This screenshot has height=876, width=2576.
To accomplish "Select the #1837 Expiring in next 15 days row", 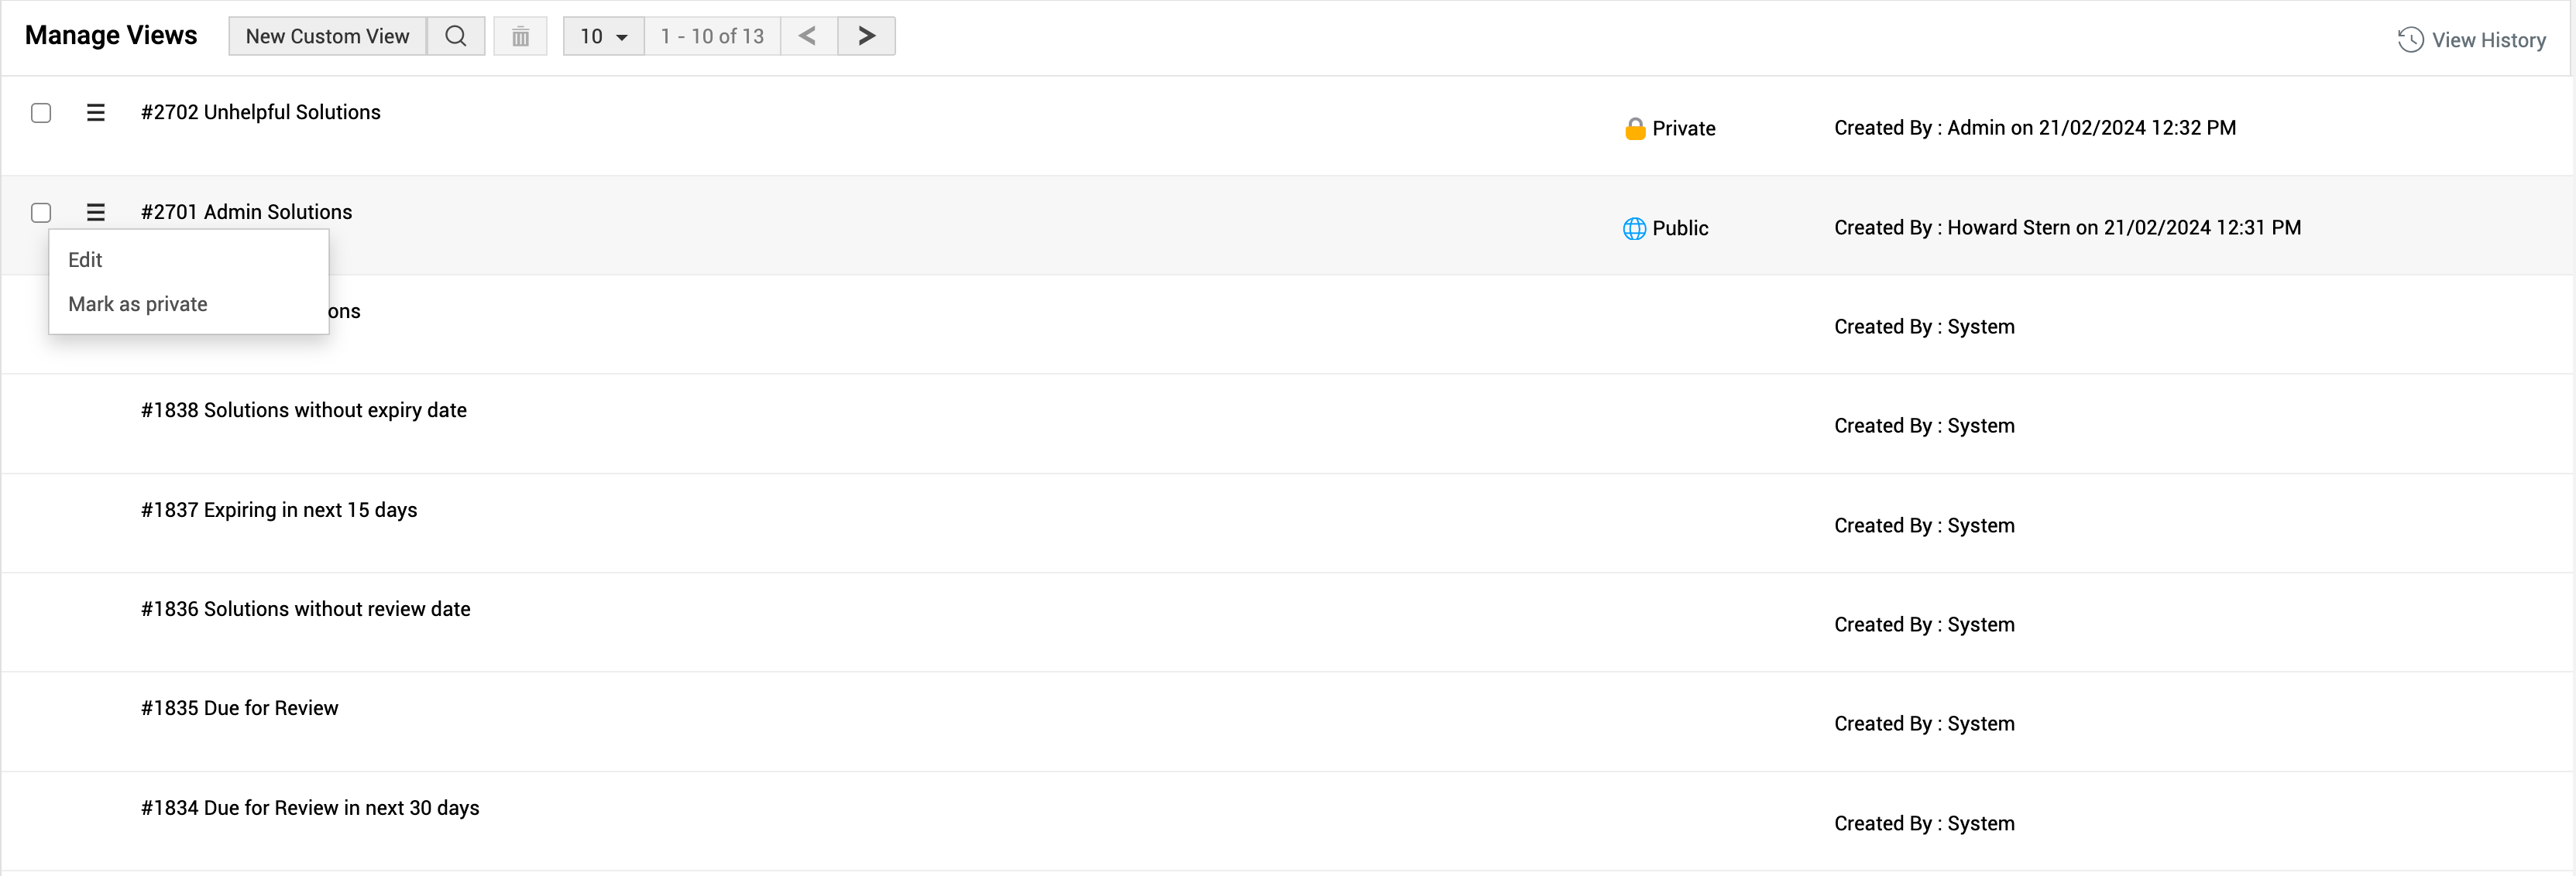I will click(x=279, y=509).
